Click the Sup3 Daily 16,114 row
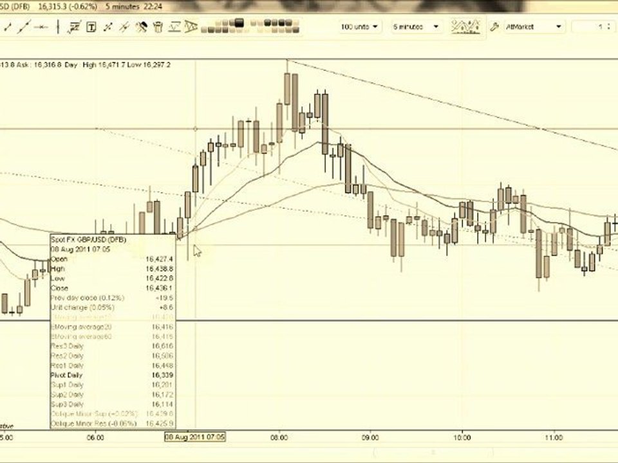618x463 pixels. [x=112, y=404]
